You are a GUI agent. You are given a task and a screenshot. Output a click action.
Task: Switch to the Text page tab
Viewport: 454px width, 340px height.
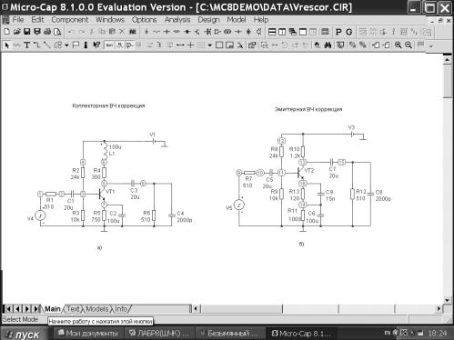(x=73, y=309)
